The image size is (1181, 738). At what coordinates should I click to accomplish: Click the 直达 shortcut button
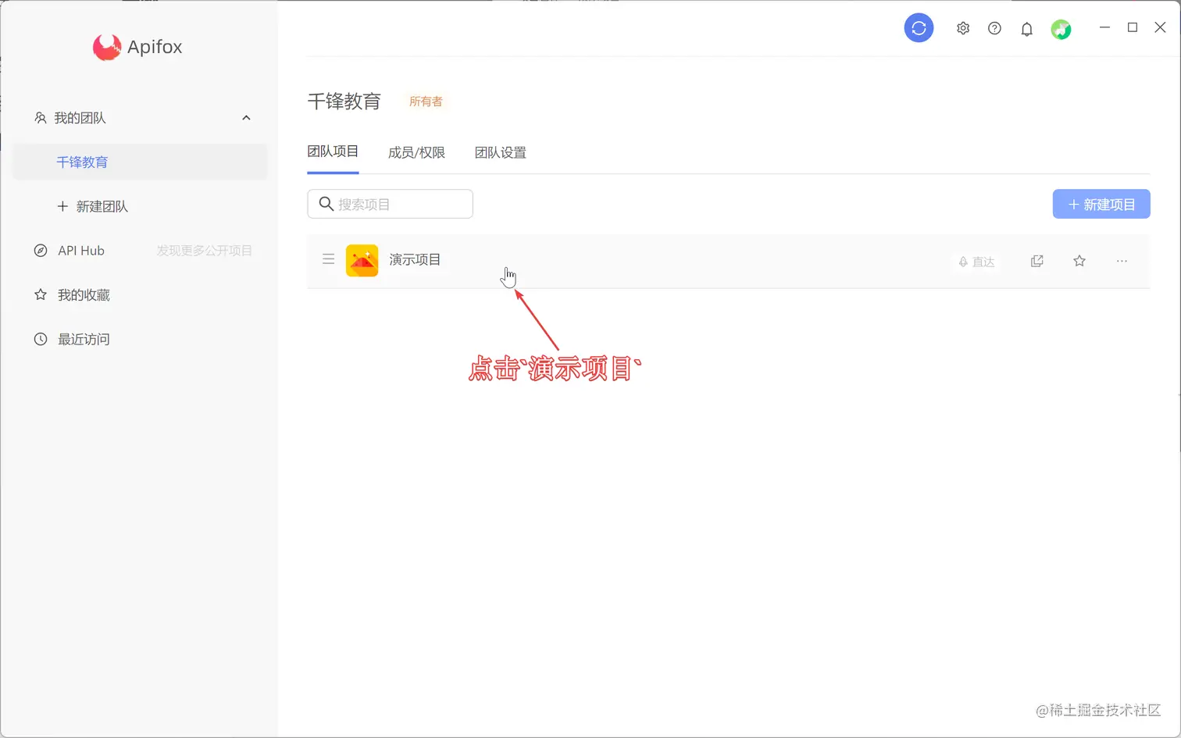click(x=976, y=262)
